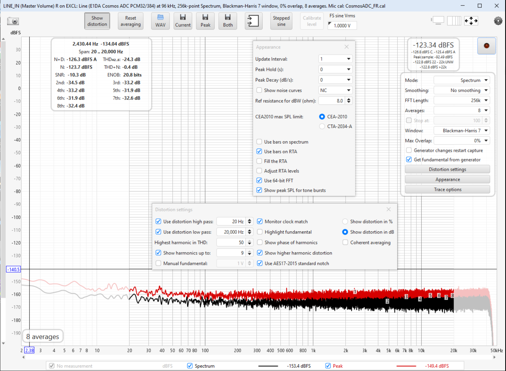Viewport: 506px width, 371px height.
Task: Click the distortion low pass 20,000 Hz field
Action: [x=231, y=232]
